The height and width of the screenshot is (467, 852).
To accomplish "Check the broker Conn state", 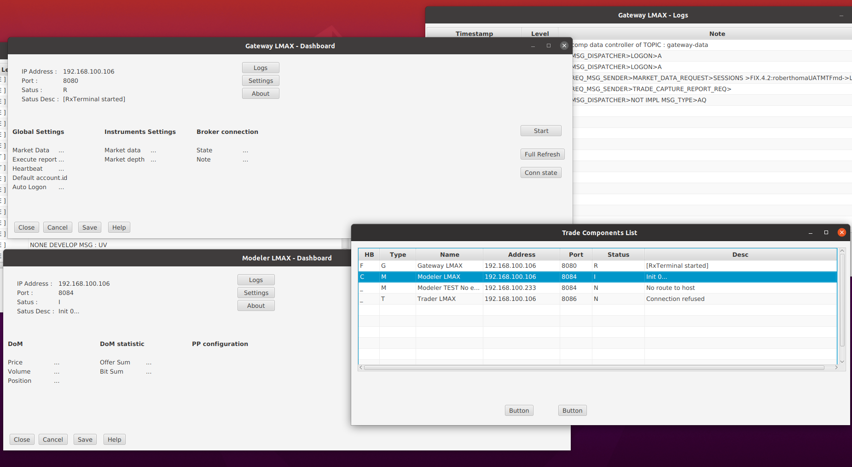I will click(x=540, y=172).
